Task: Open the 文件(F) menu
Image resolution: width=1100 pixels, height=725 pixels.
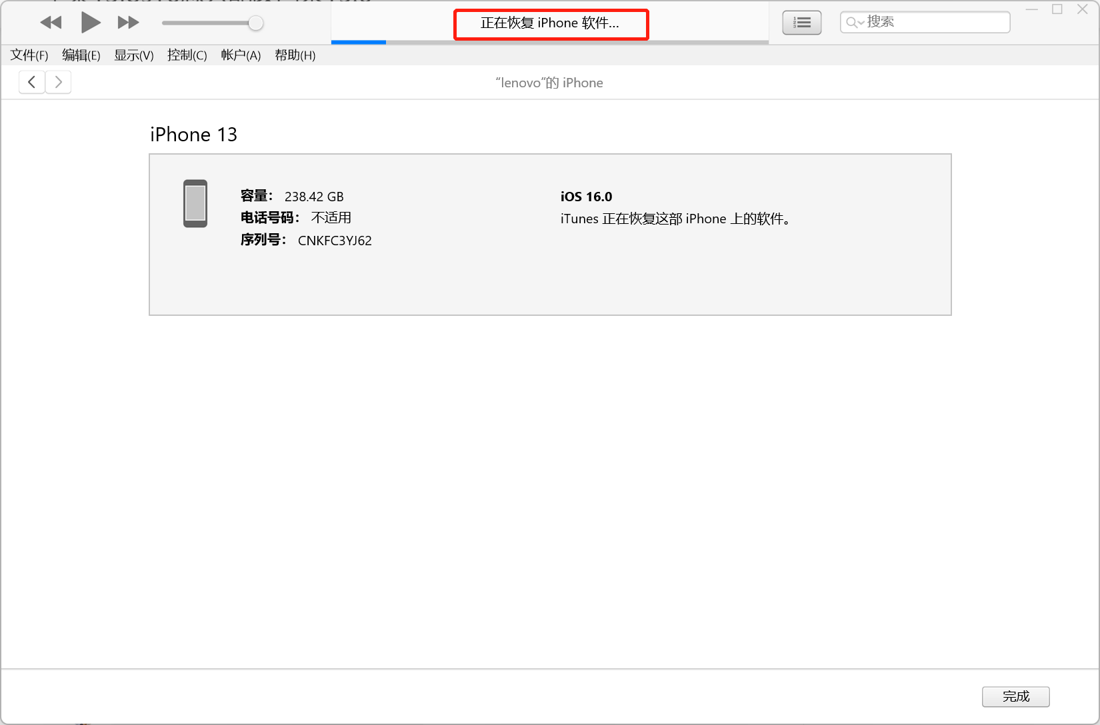Action: point(29,55)
